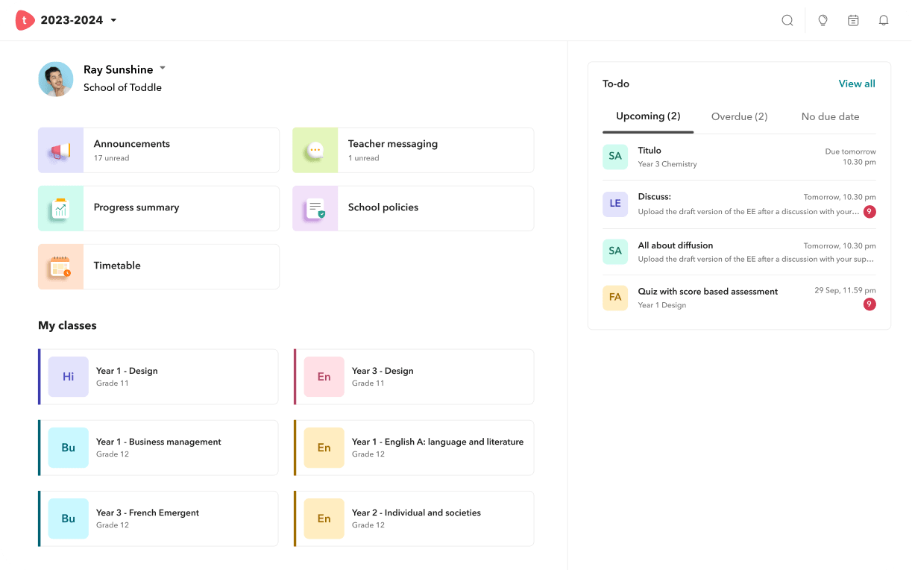The height and width of the screenshot is (570, 912).
Task: Expand the 2023-2024 school year dropdown
Action: click(x=71, y=20)
